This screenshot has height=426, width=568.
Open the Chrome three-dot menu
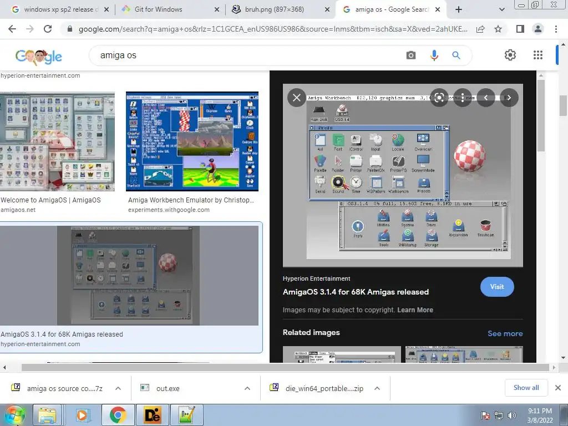(556, 29)
